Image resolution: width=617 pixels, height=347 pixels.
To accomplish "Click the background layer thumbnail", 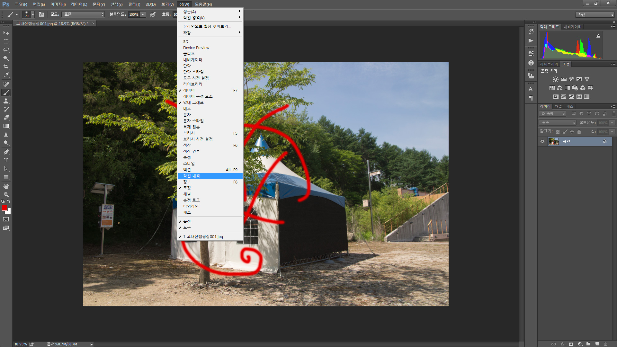I will point(553,142).
